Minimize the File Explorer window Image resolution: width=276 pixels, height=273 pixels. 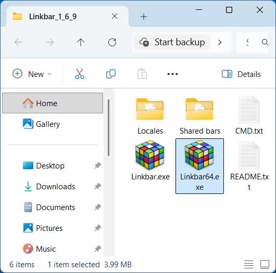tap(199, 10)
